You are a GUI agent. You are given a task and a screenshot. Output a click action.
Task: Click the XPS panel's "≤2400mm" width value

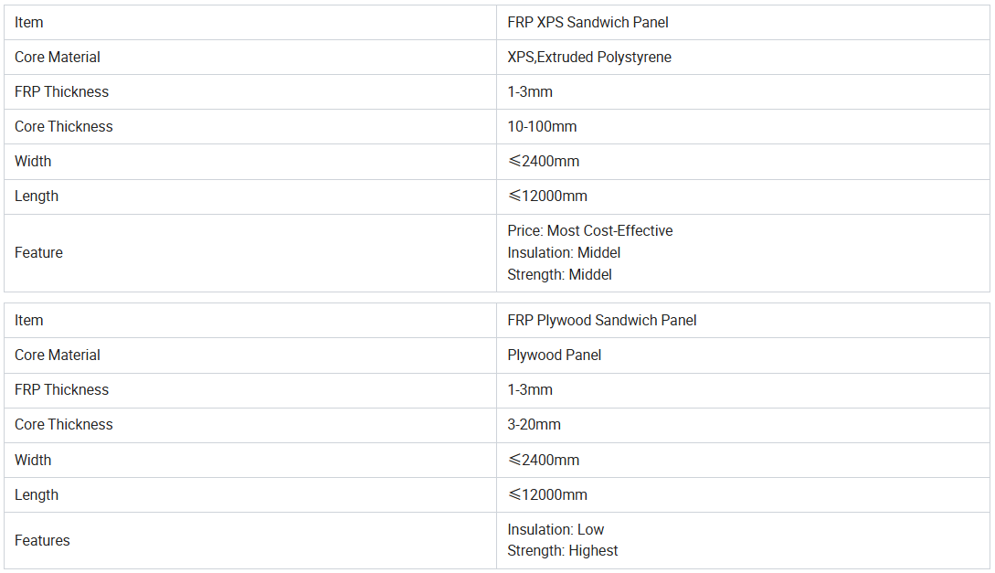[x=544, y=161]
